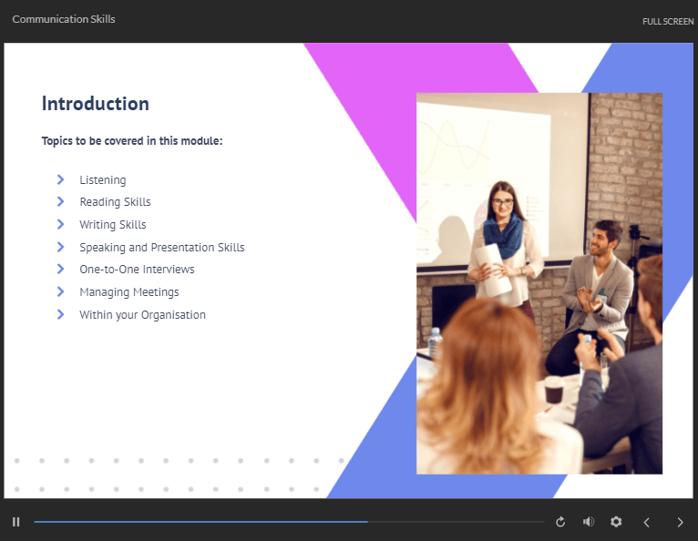Click chevron bullet beside Reading Skills

[x=60, y=201]
